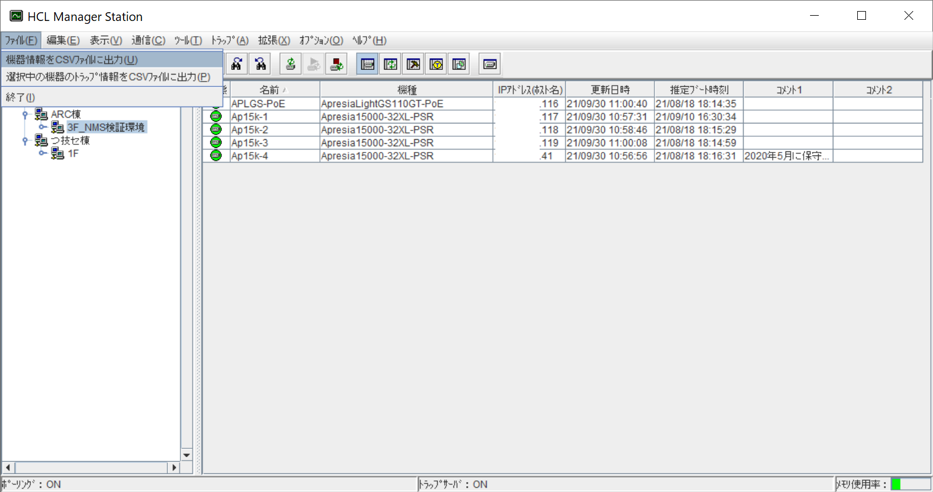Open the ヘルプ(H) menu
Image resolution: width=933 pixels, height=492 pixels.
coord(369,40)
